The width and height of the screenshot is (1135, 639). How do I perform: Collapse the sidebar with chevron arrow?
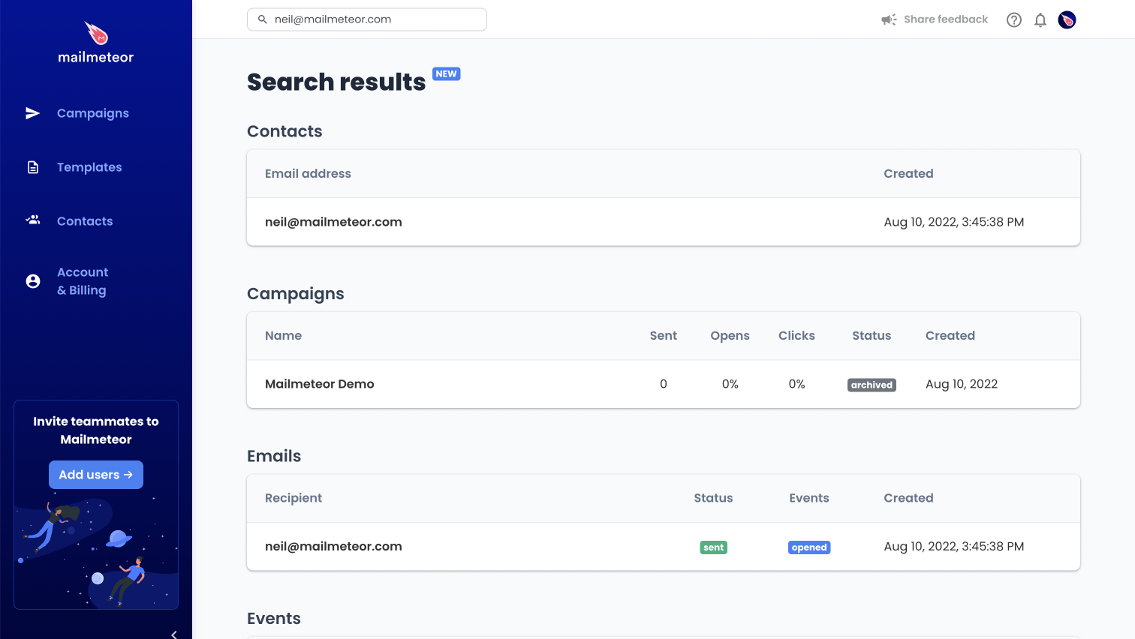[174, 634]
